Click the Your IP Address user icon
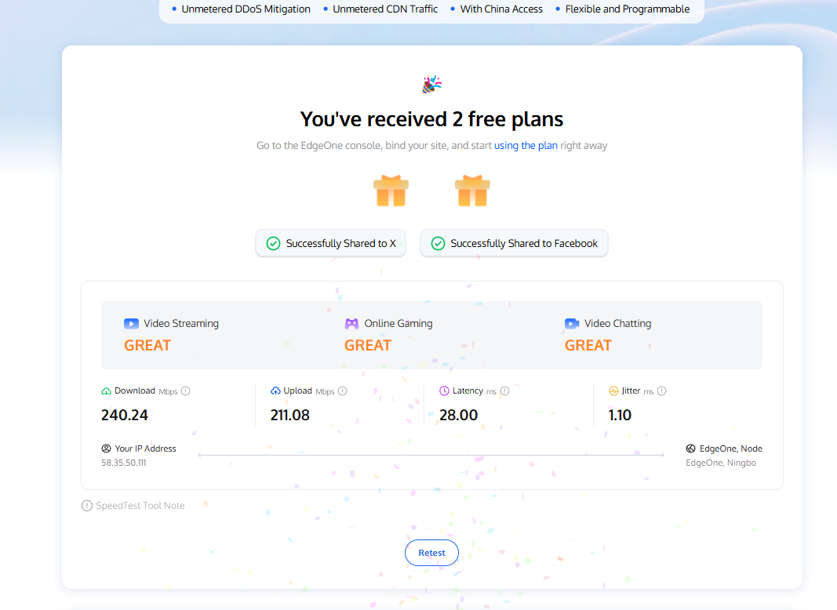 click(x=106, y=448)
